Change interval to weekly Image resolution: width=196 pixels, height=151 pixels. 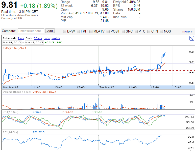coord(56,38)
